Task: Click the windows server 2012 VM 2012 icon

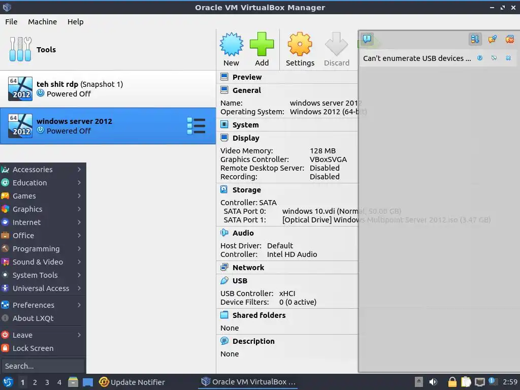Action: click(x=20, y=126)
